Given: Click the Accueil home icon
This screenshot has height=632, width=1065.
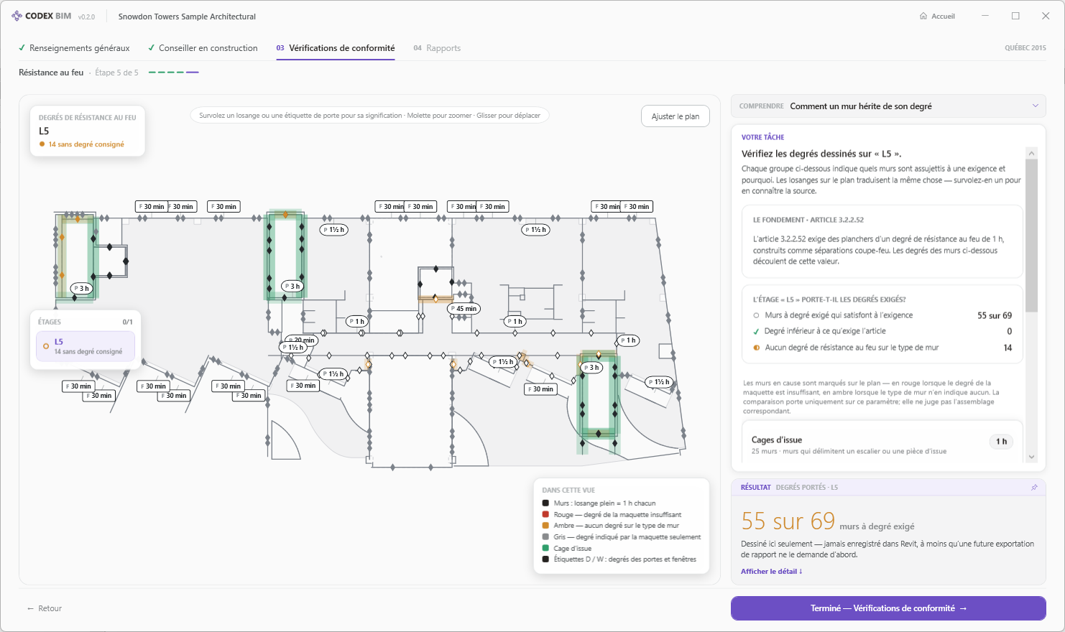Looking at the screenshot, I should click(923, 16).
